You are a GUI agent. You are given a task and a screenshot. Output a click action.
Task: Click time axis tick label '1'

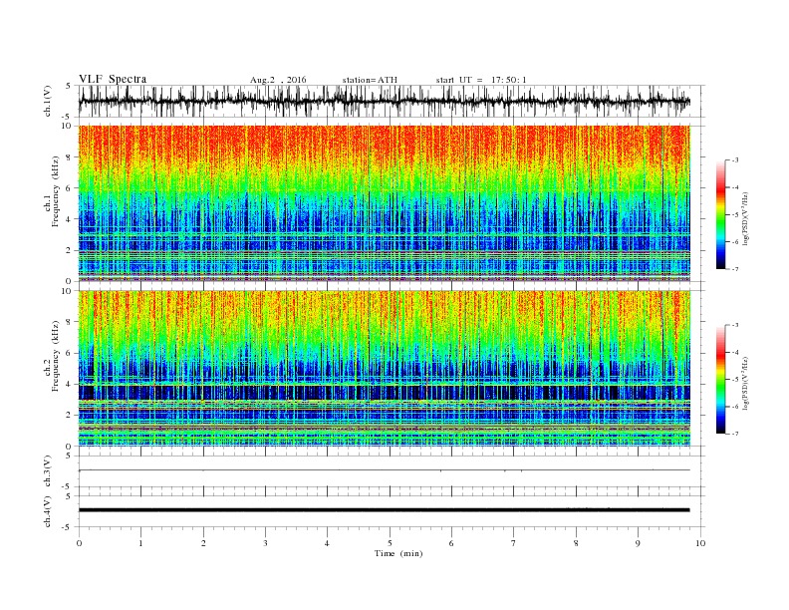[140, 543]
